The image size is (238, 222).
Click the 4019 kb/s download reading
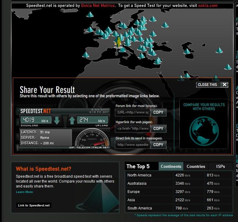pyautogui.click(x=36, y=120)
